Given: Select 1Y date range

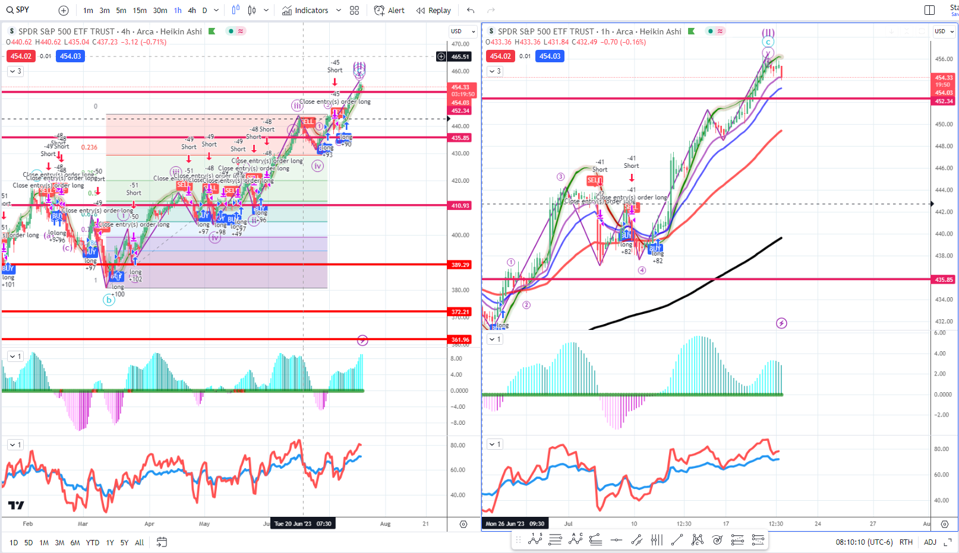Looking at the screenshot, I should (110, 542).
